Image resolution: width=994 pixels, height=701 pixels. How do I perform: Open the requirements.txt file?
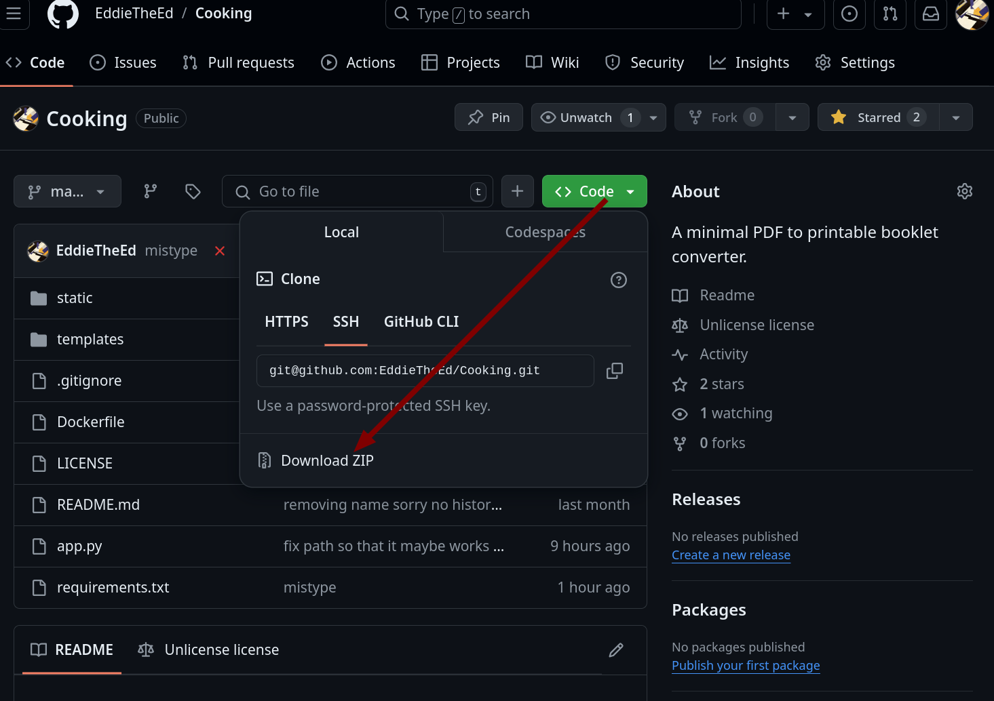(113, 587)
